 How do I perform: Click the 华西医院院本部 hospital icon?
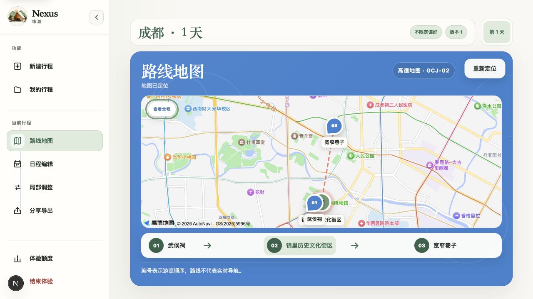click(361, 223)
